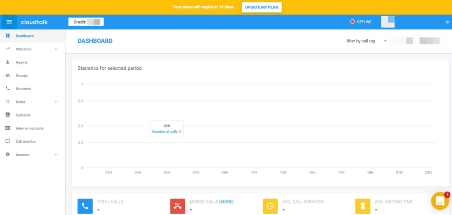Click the Dashboard grid icon in sidebar
452x215 pixels.
pos(8,36)
